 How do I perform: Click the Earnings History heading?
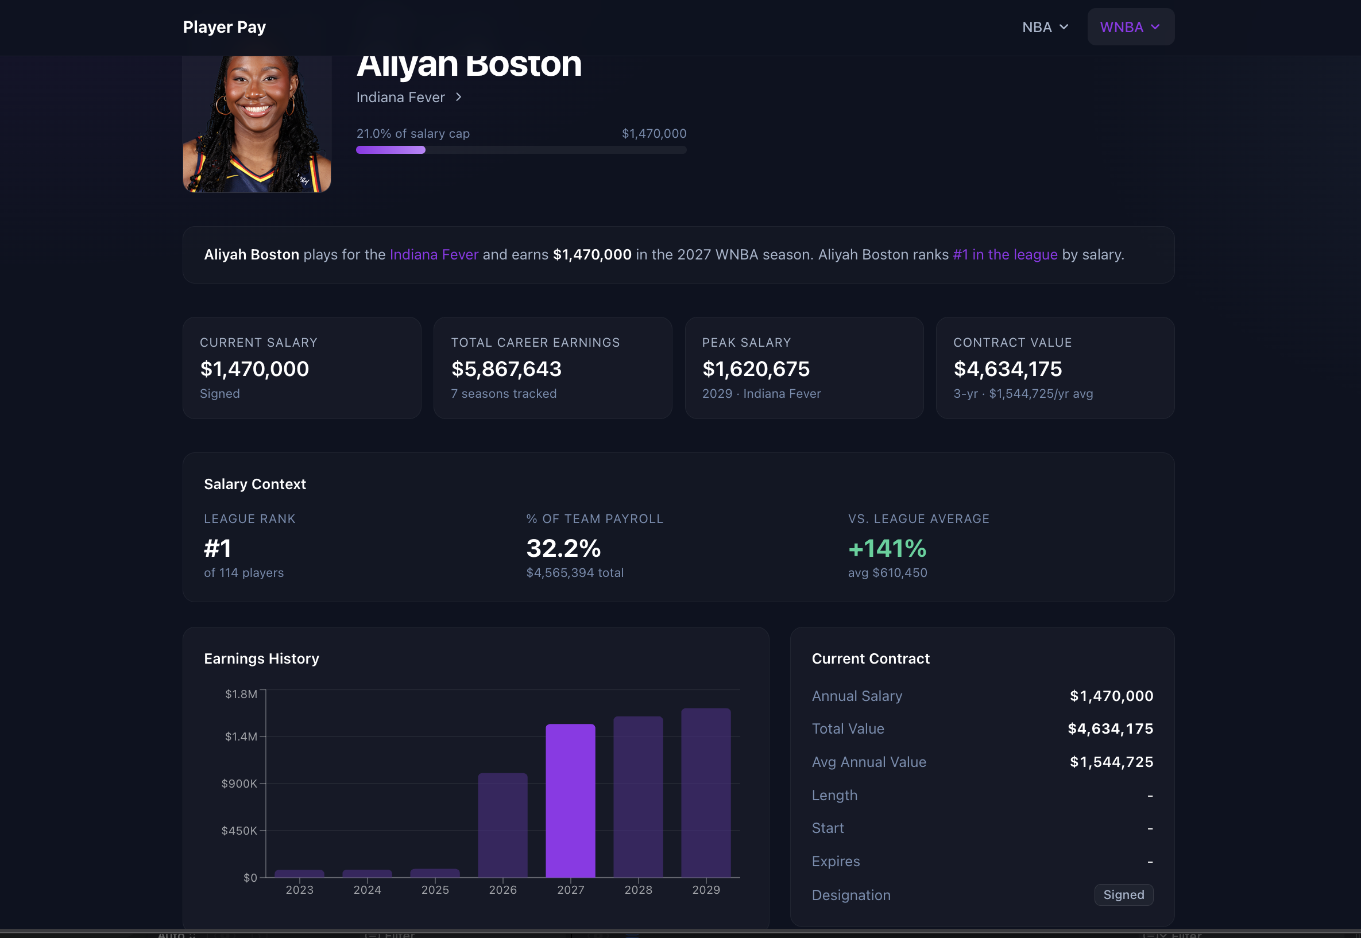pyautogui.click(x=261, y=658)
